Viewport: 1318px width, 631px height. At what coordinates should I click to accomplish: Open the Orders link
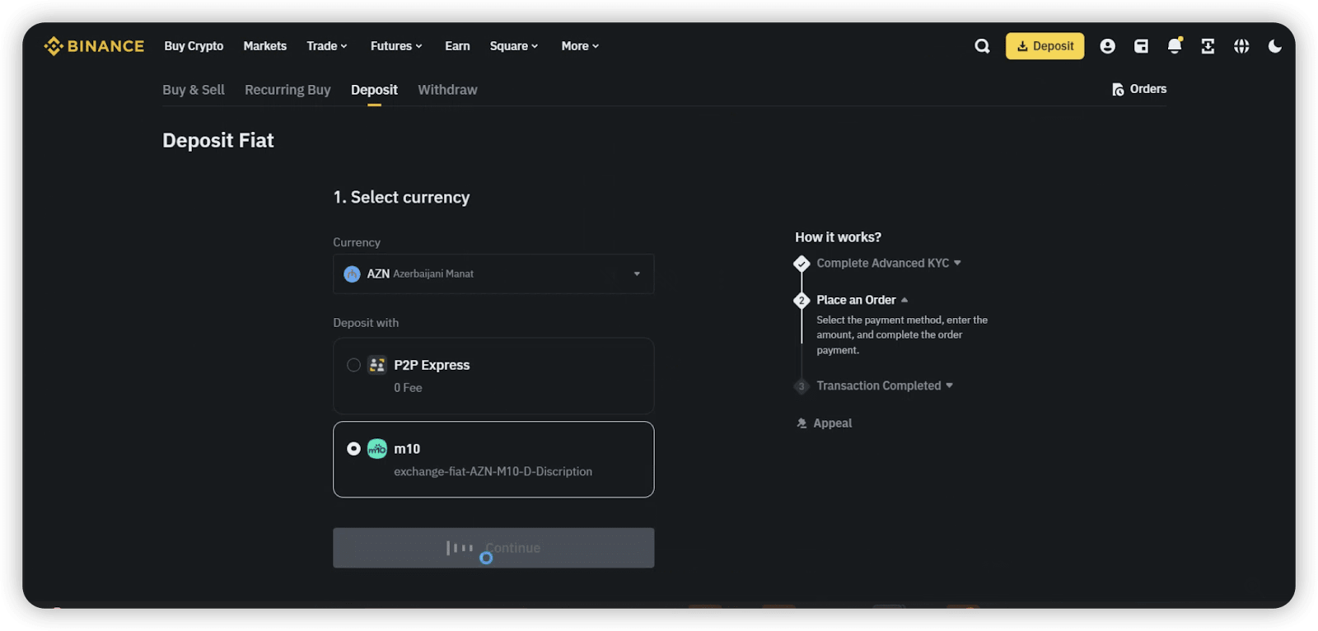click(1139, 89)
